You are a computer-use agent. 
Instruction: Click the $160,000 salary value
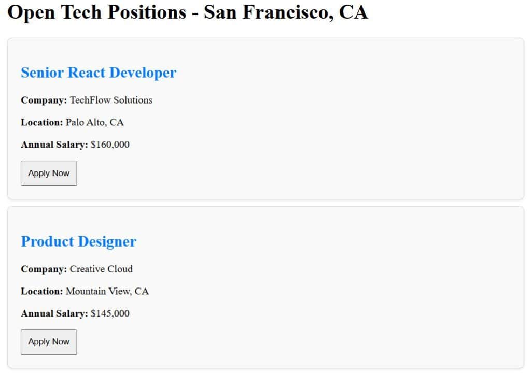pyautogui.click(x=110, y=145)
